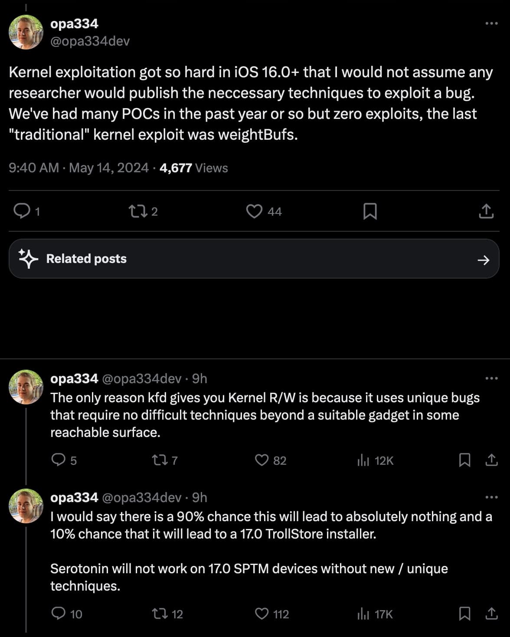Open more options on the kfd post
510x637 pixels.
pos(491,378)
